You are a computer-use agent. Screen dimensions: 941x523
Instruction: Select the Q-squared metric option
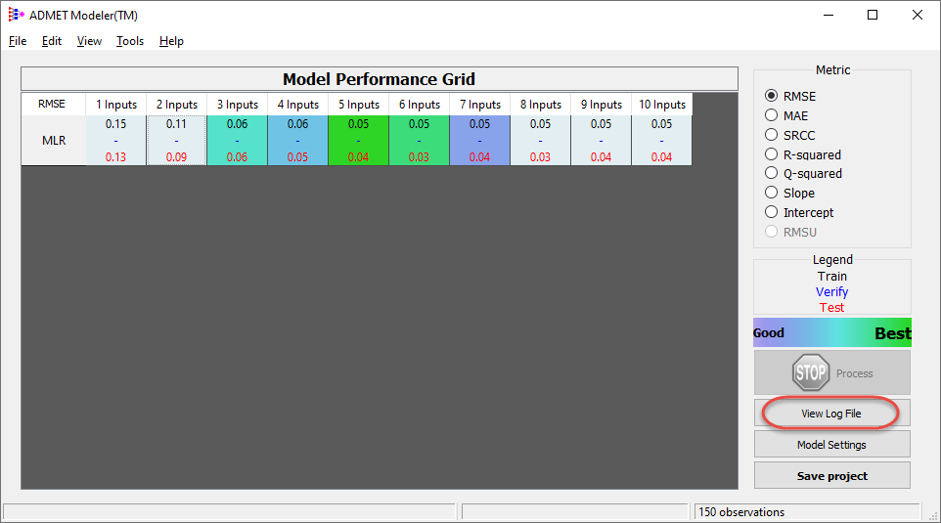(x=771, y=173)
